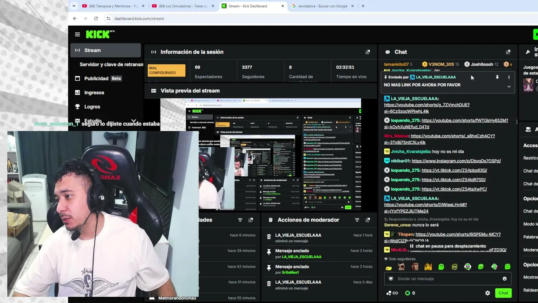
Task: Go back in the browser
Action: [x=75, y=19]
